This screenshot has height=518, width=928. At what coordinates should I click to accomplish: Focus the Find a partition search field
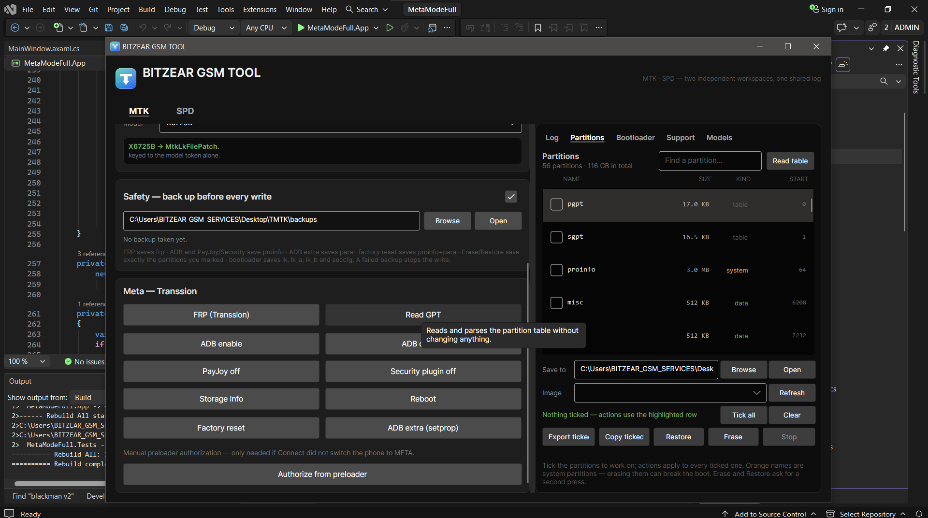click(710, 161)
